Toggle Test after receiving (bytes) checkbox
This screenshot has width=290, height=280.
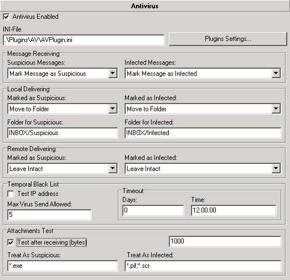tap(11, 242)
